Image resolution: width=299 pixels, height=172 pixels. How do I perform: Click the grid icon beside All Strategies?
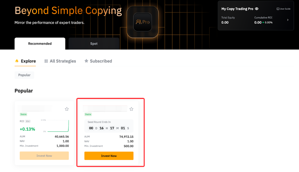[x=46, y=61]
